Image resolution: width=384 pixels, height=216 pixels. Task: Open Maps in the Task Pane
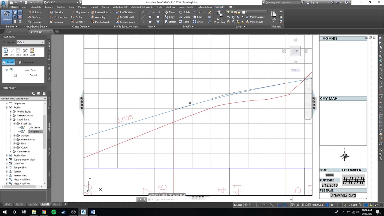click(32, 52)
